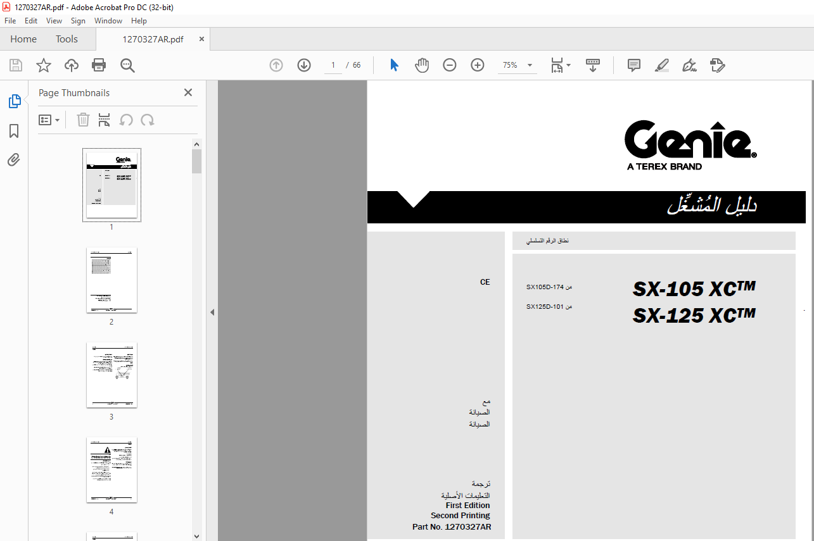814x541 pixels.
Task: Click the Part No. 1270327AR text
Action: click(x=452, y=526)
